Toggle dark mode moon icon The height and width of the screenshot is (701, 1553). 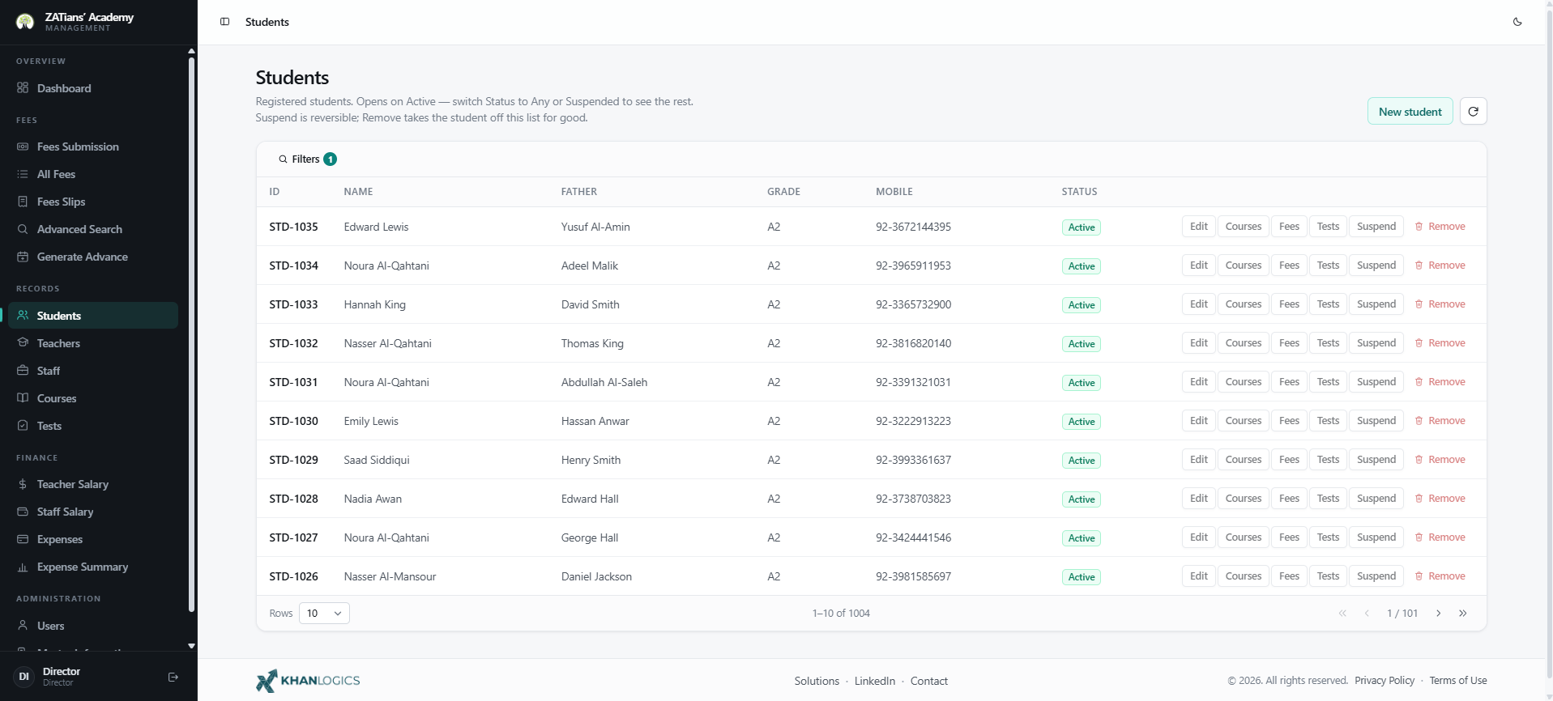coord(1517,22)
